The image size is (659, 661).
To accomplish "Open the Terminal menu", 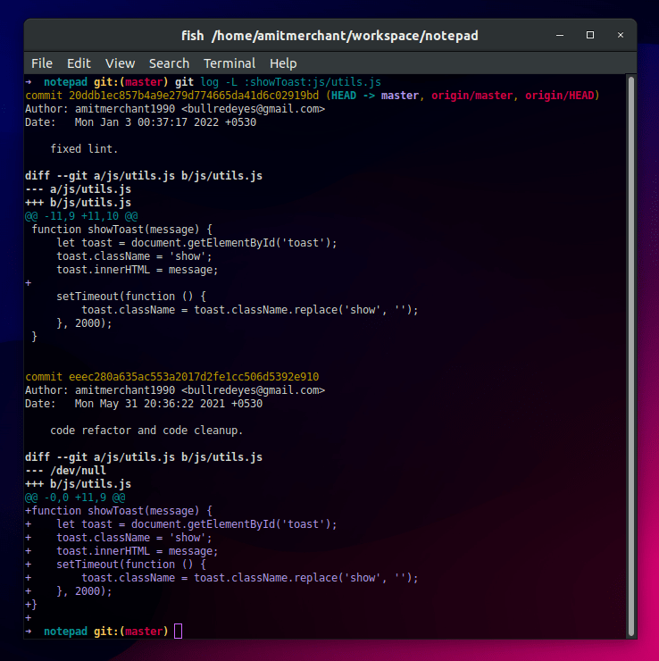I will 229,63.
